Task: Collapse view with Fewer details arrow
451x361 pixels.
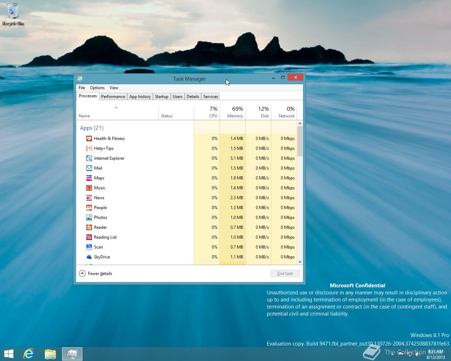Action: click(x=82, y=273)
